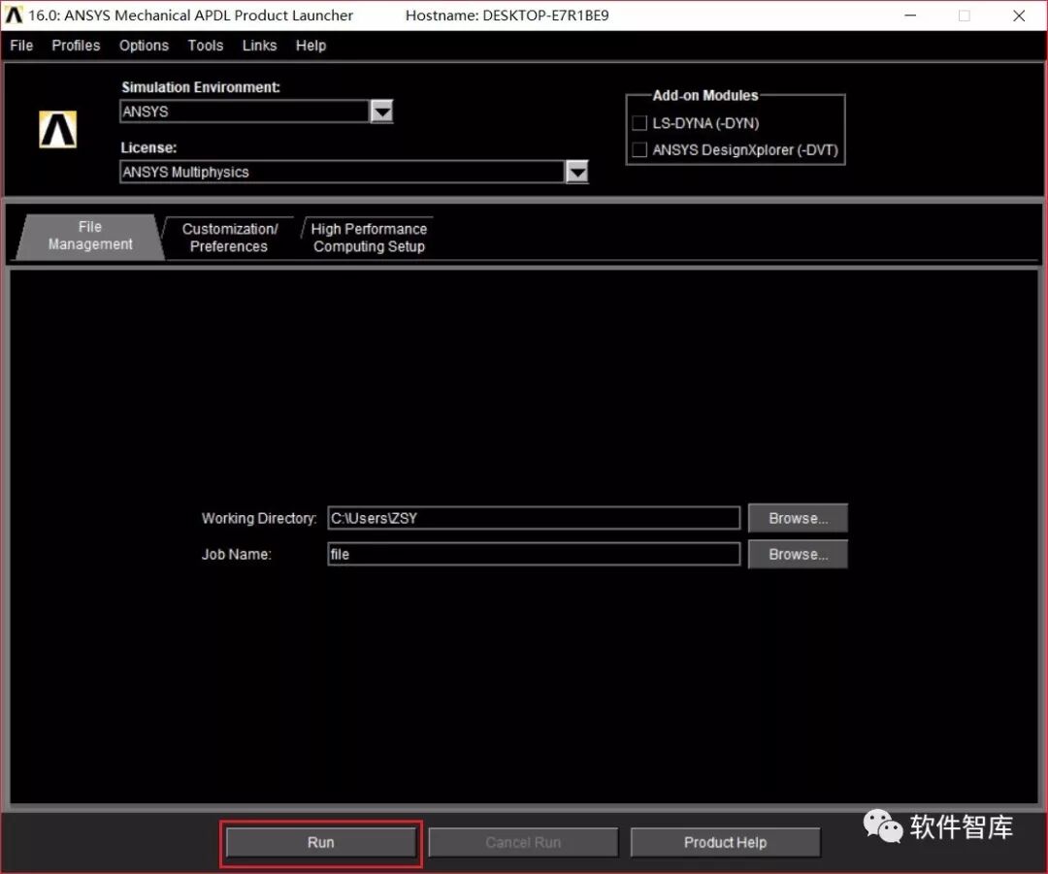
Task: Click the ANSYS logo icon in title bar
Action: pyautogui.click(x=14, y=15)
